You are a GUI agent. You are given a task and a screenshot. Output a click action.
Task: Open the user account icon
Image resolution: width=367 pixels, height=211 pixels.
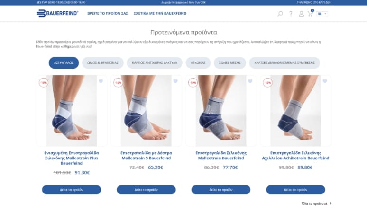click(x=301, y=14)
